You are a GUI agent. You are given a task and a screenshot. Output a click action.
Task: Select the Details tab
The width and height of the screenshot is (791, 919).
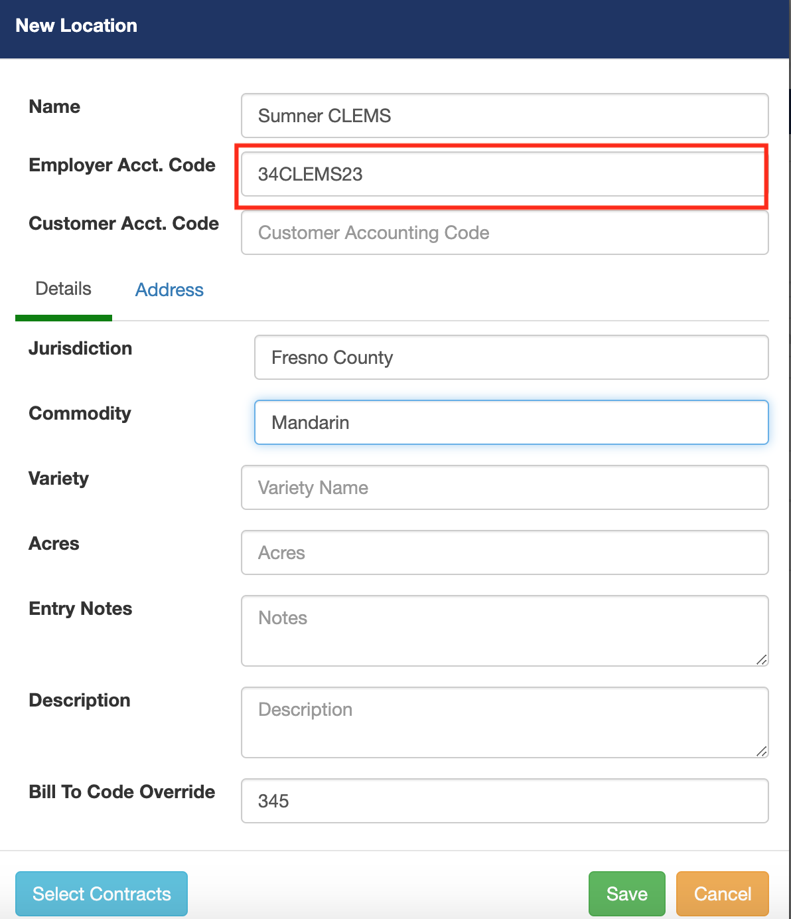[x=64, y=289]
